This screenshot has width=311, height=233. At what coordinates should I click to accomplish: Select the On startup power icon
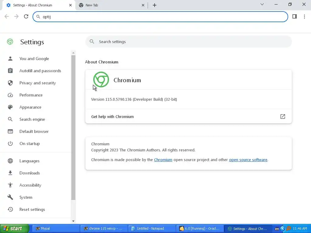[10, 144]
